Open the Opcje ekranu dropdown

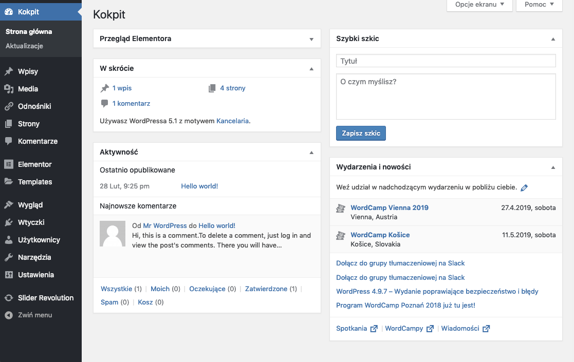[x=476, y=5]
